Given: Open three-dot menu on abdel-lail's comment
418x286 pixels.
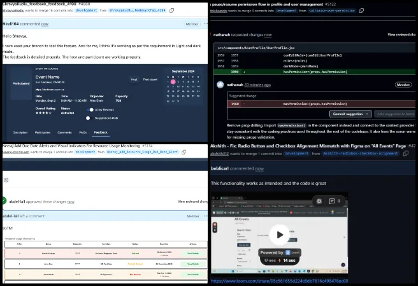Looking at the screenshot, I should point(206,216).
